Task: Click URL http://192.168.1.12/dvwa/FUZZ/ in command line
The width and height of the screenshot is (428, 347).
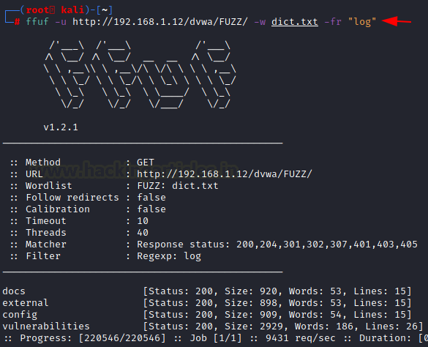Action: [160, 21]
